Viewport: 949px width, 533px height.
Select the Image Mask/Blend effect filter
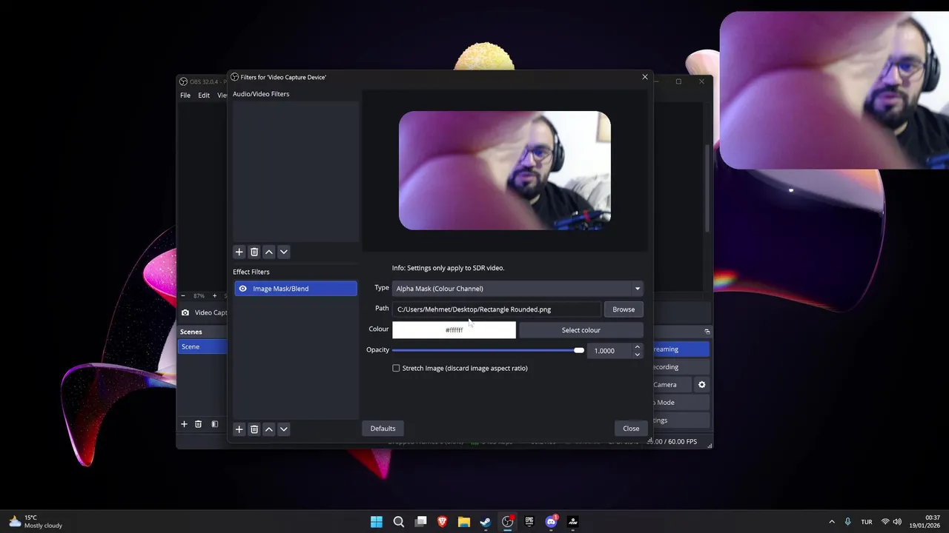[295, 289]
